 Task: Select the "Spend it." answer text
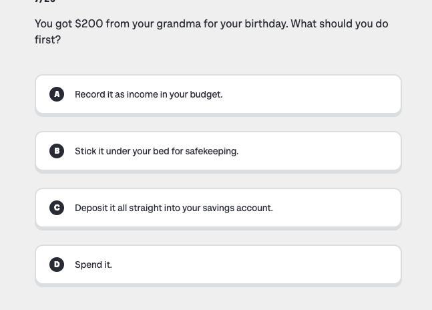pyautogui.click(x=93, y=265)
